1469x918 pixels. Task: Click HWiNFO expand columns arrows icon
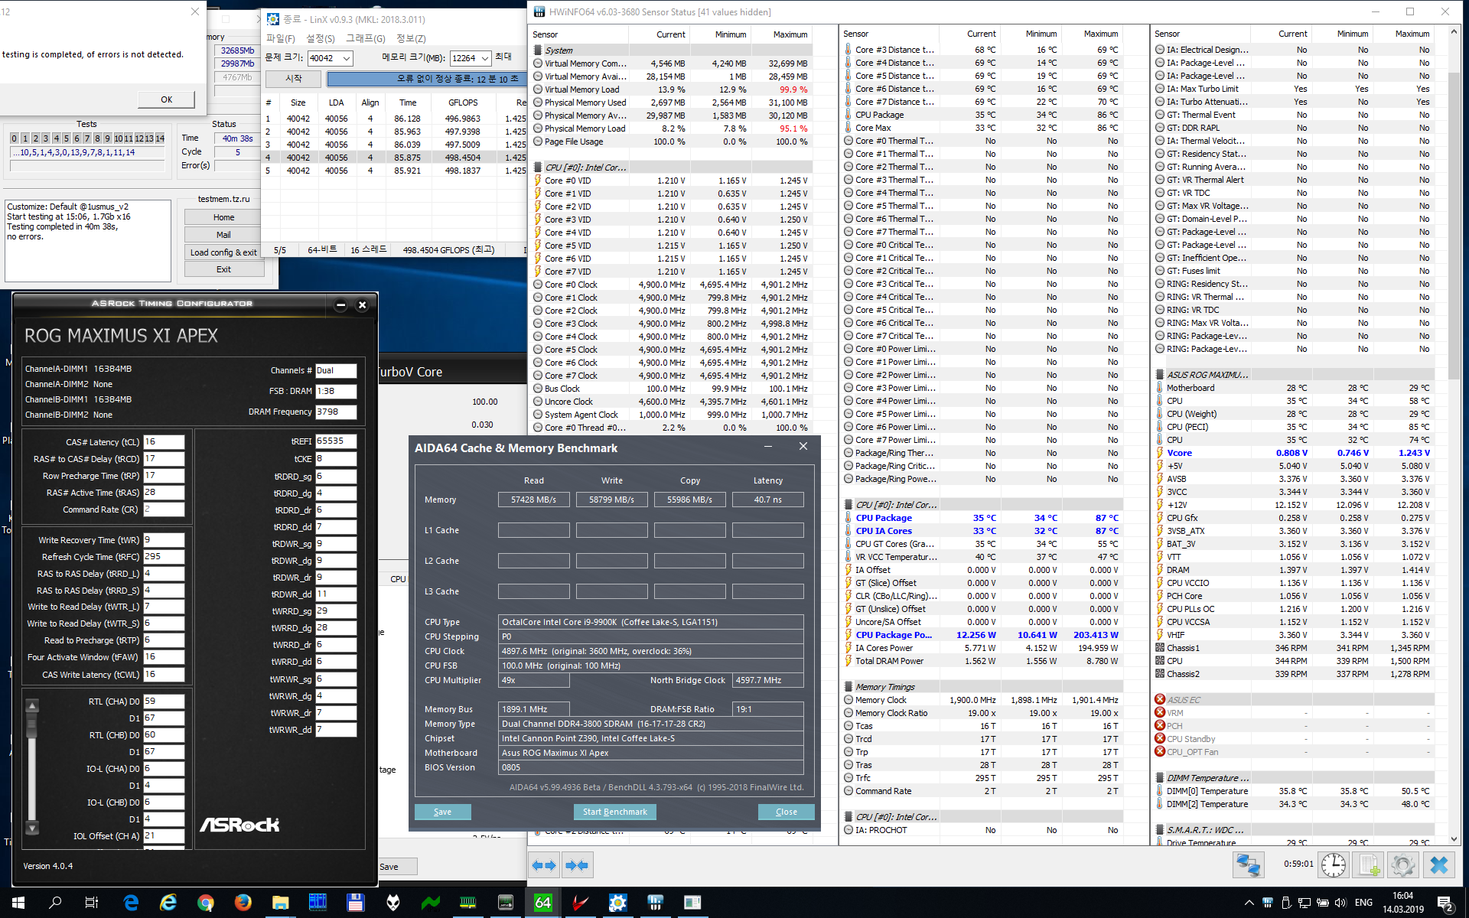pyautogui.click(x=544, y=865)
